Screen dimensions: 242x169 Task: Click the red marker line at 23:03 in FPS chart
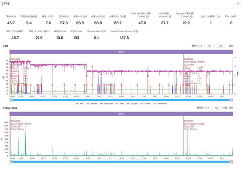click(x=184, y=77)
